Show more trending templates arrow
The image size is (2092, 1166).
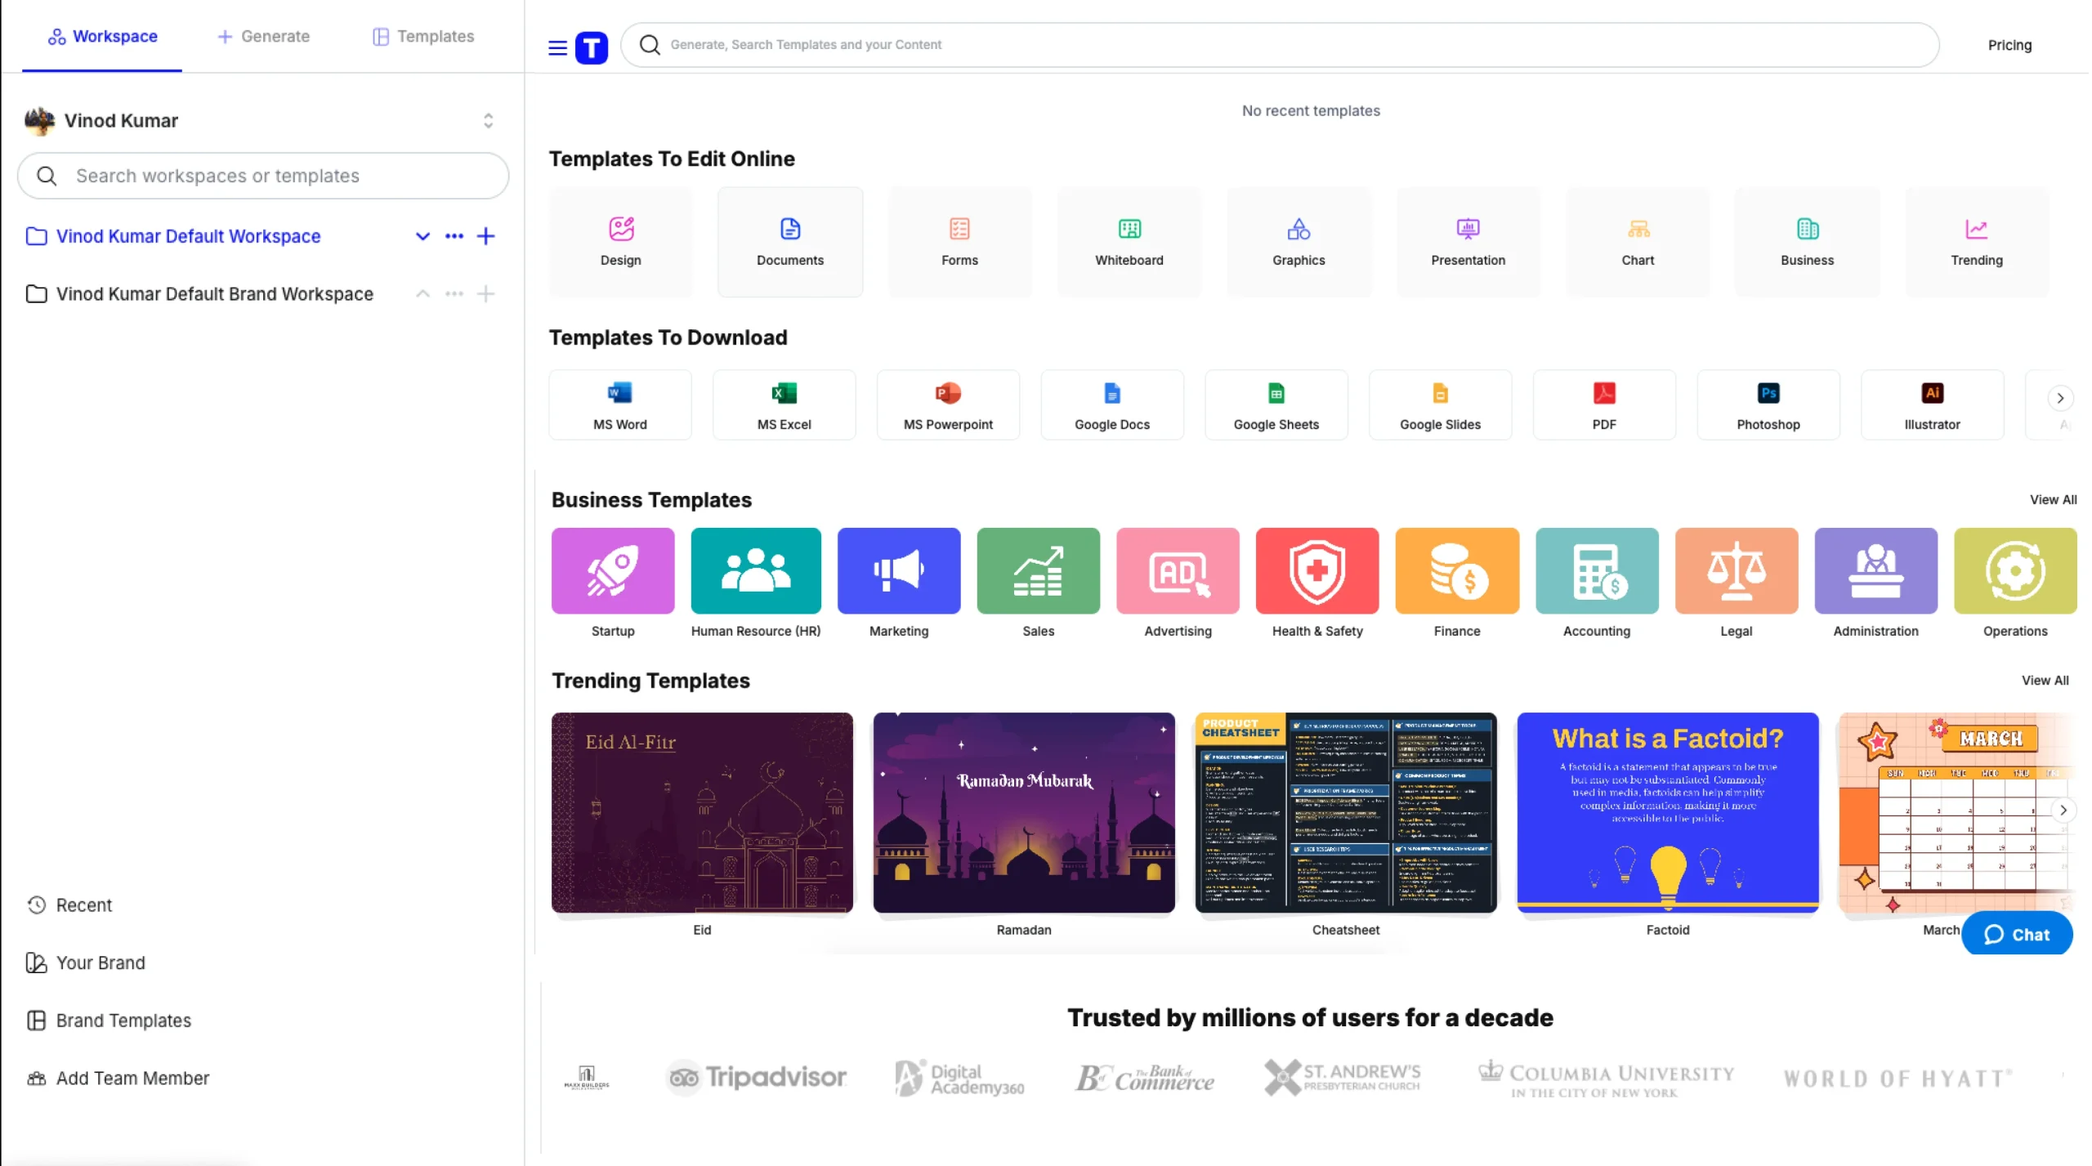tap(2063, 810)
